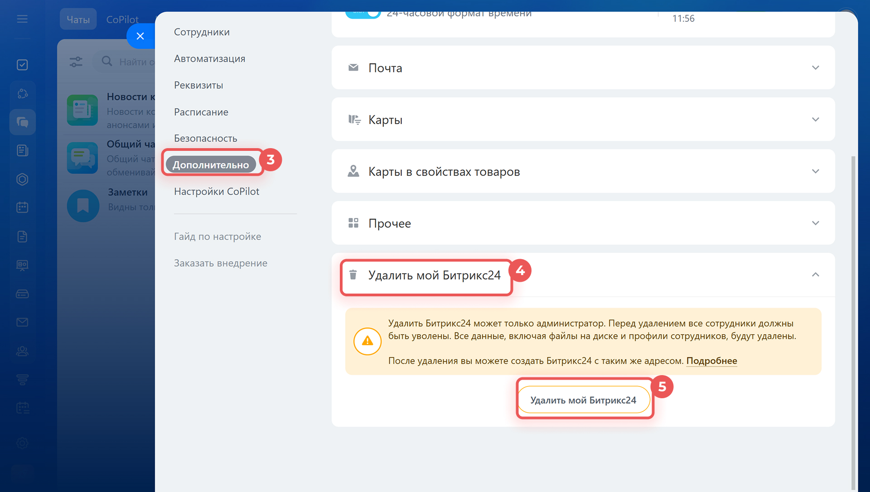Open the chats messenger icon in sidebar

(x=22, y=122)
